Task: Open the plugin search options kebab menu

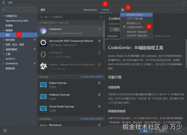Action: tap(101, 17)
